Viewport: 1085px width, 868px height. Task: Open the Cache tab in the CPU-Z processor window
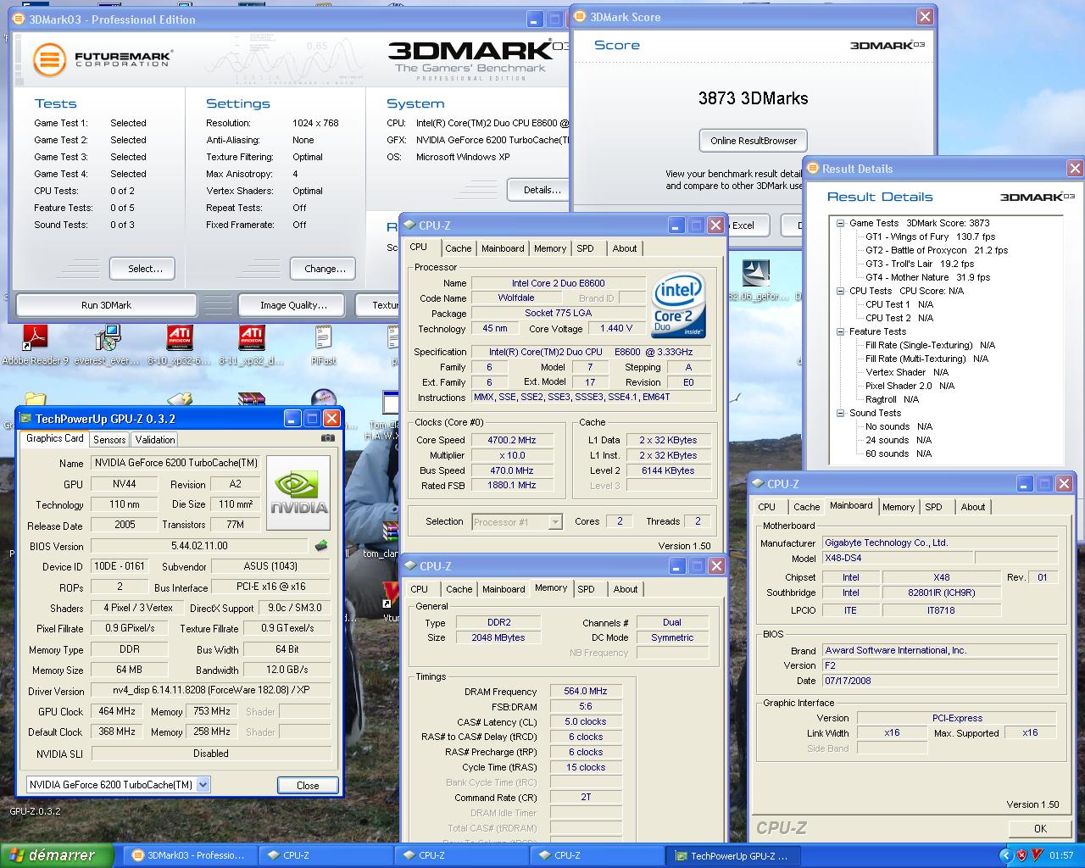click(459, 248)
